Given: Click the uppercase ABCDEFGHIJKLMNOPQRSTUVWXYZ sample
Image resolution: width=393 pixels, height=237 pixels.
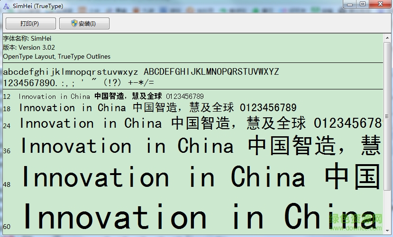Looking at the screenshot, I should 211,72.
